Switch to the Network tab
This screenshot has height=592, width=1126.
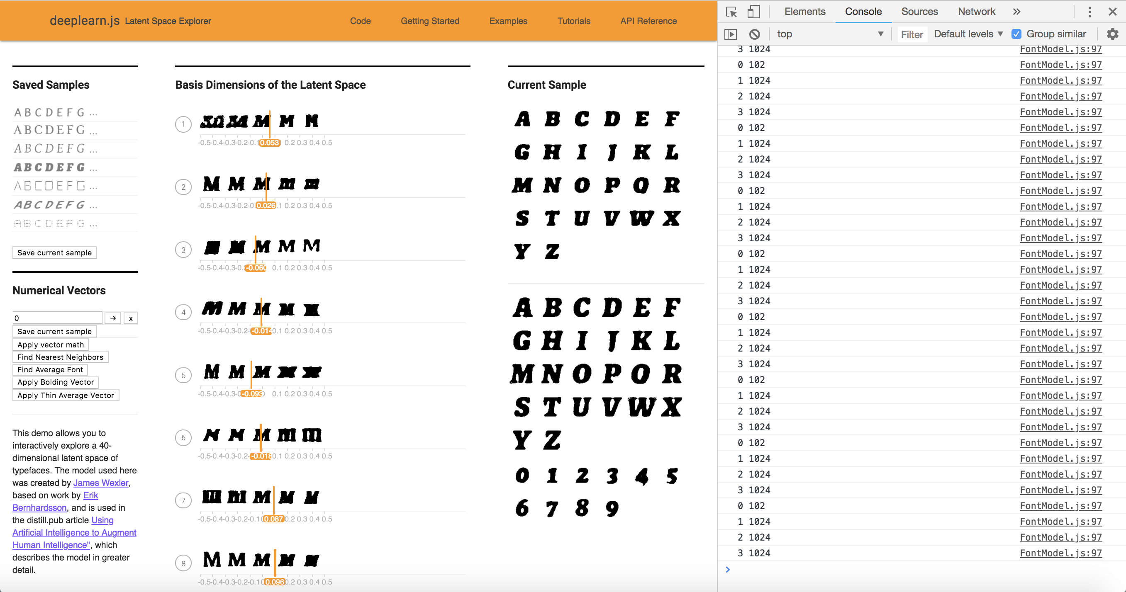(976, 12)
